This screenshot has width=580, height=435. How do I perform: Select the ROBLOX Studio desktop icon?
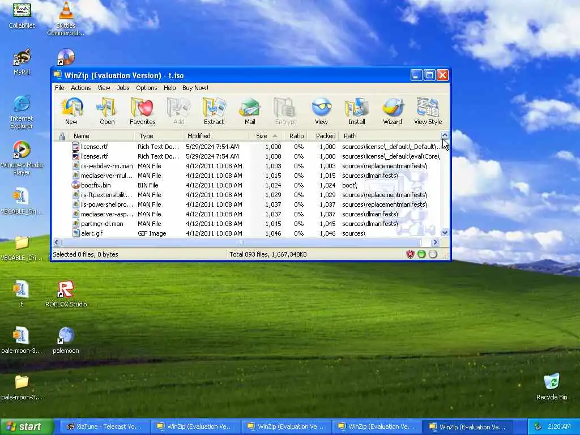(x=66, y=294)
